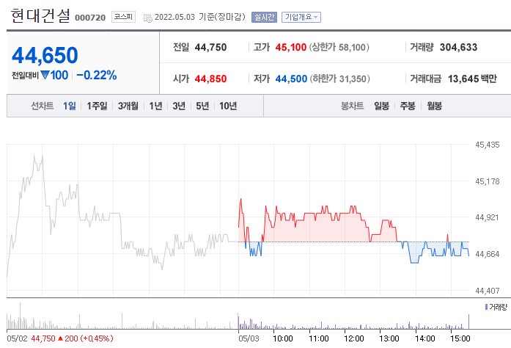Click the 선차트 label

click(42, 106)
